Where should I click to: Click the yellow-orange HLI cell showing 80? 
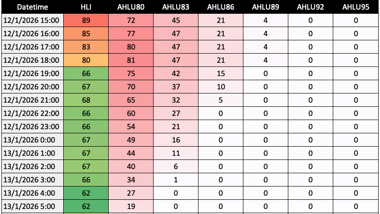click(x=86, y=60)
